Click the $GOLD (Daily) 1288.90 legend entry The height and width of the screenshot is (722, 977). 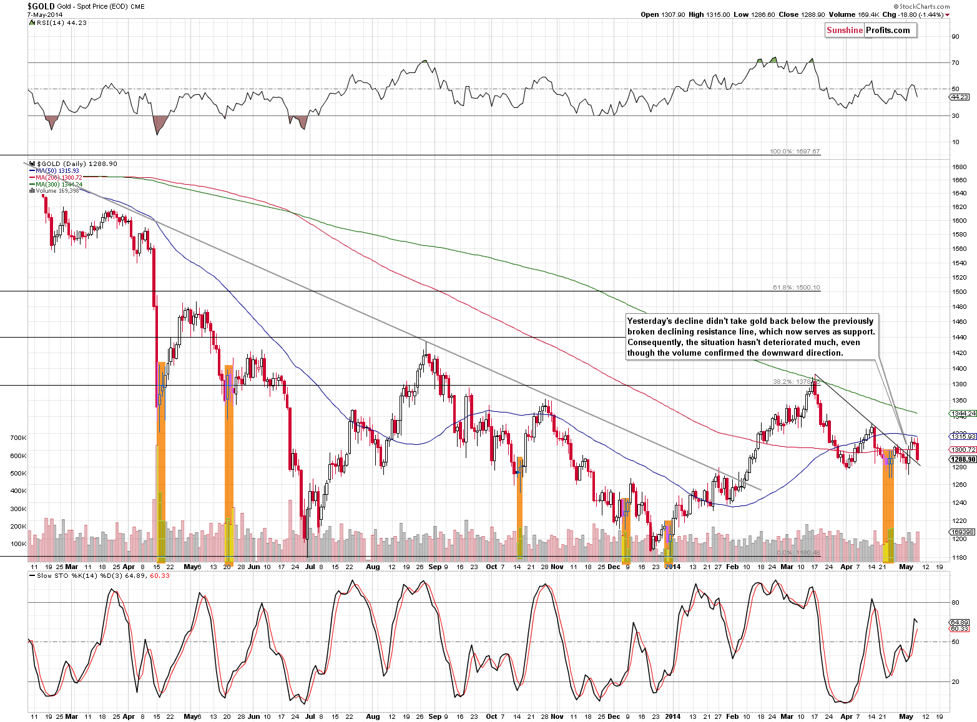click(x=77, y=163)
